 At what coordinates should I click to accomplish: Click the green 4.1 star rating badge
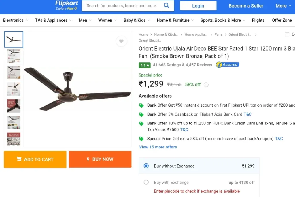point(145,65)
